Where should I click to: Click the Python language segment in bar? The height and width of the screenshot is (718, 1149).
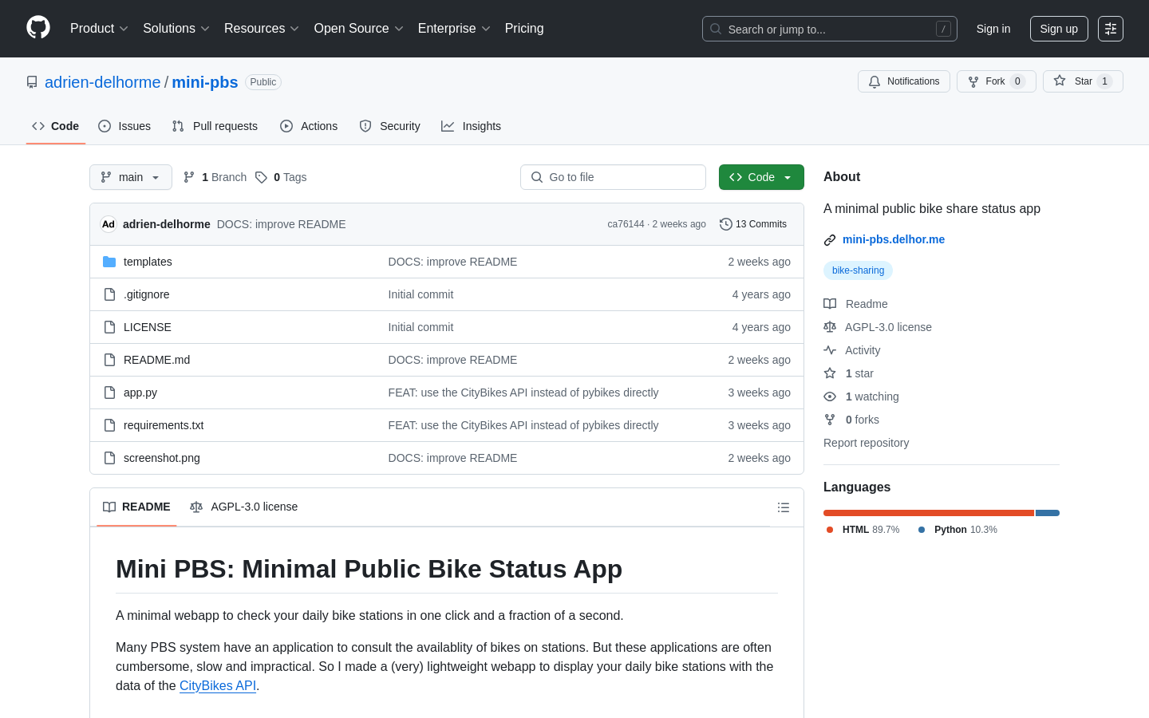tap(1048, 513)
